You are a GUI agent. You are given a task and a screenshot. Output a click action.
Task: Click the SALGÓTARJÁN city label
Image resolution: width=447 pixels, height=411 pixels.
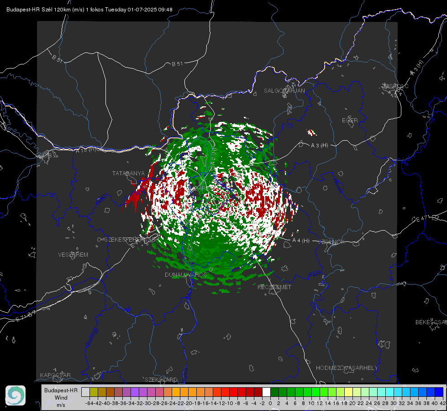[284, 91]
